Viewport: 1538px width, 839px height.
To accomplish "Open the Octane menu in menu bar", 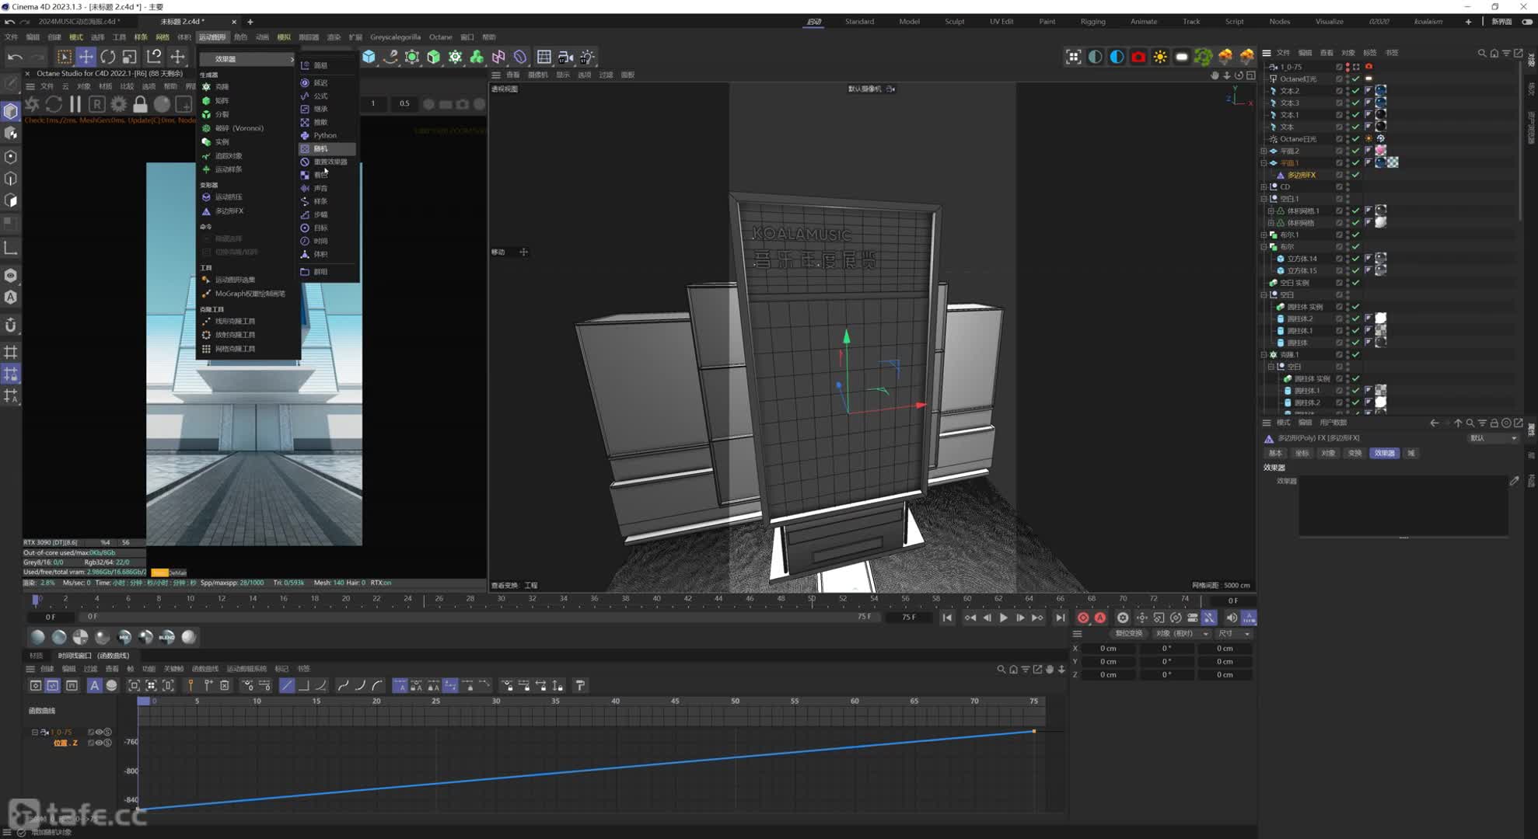I will (440, 37).
